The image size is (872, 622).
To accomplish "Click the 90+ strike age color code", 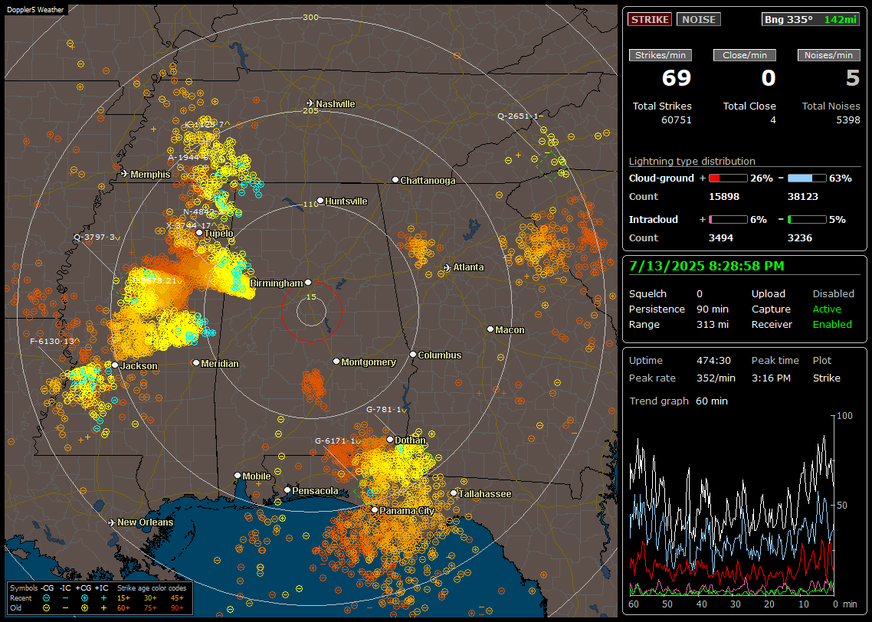I will [x=177, y=608].
